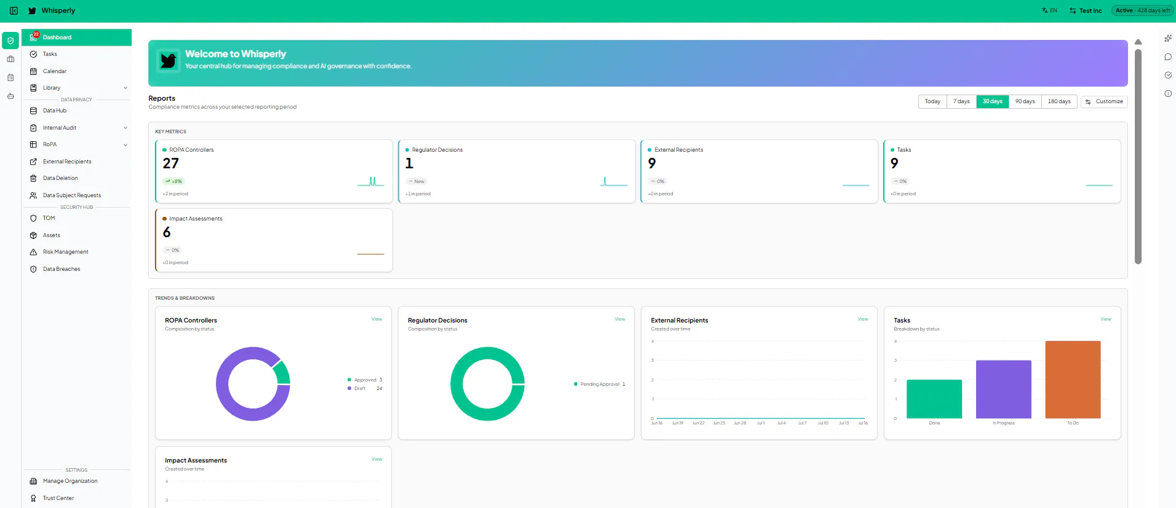Open the Dashboard menu item
The height and width of the screenshot is (508, 1176).
pos(77,37)
